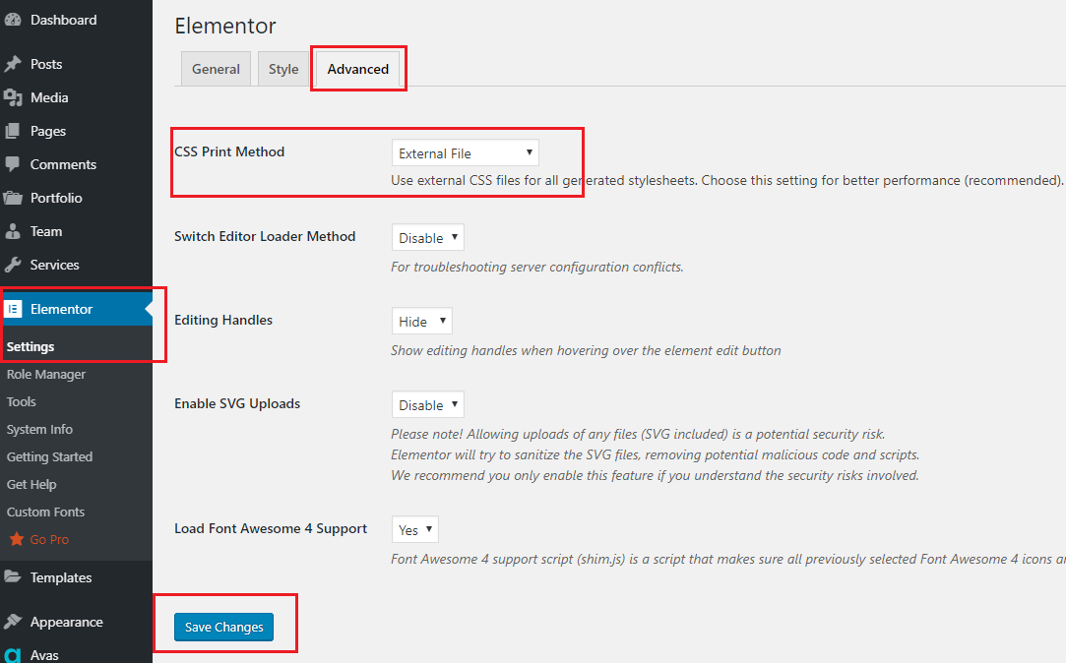The width and height of the screenshot is (1066, 663).
Task: Click the Comments speech bubble icon
Action: (x=12, y=164)
